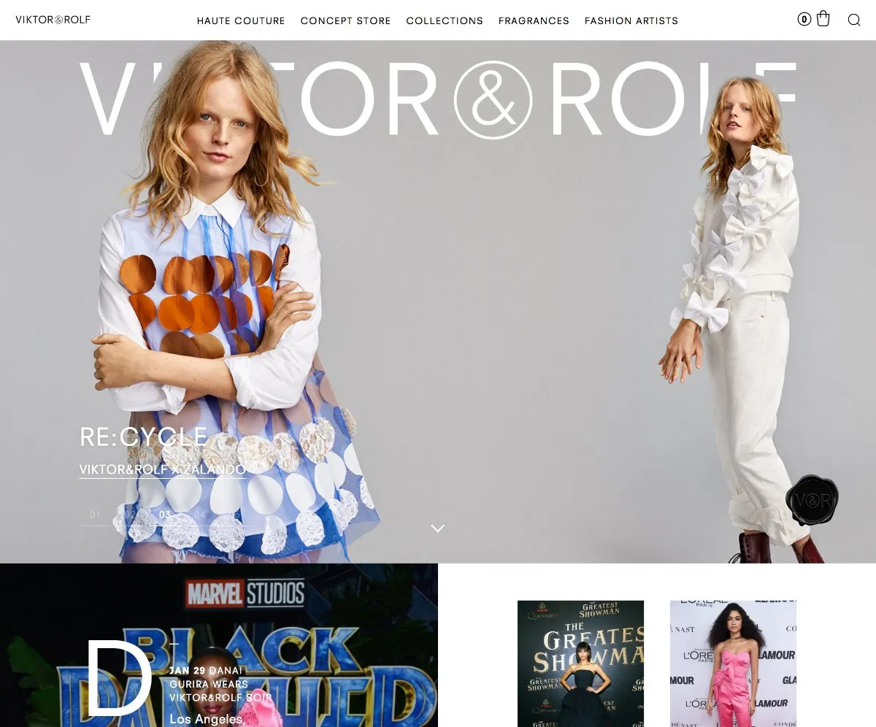Click the cart item count badge
The width and height of the screenshot is (876, 727).
click(x=804, y=20)
